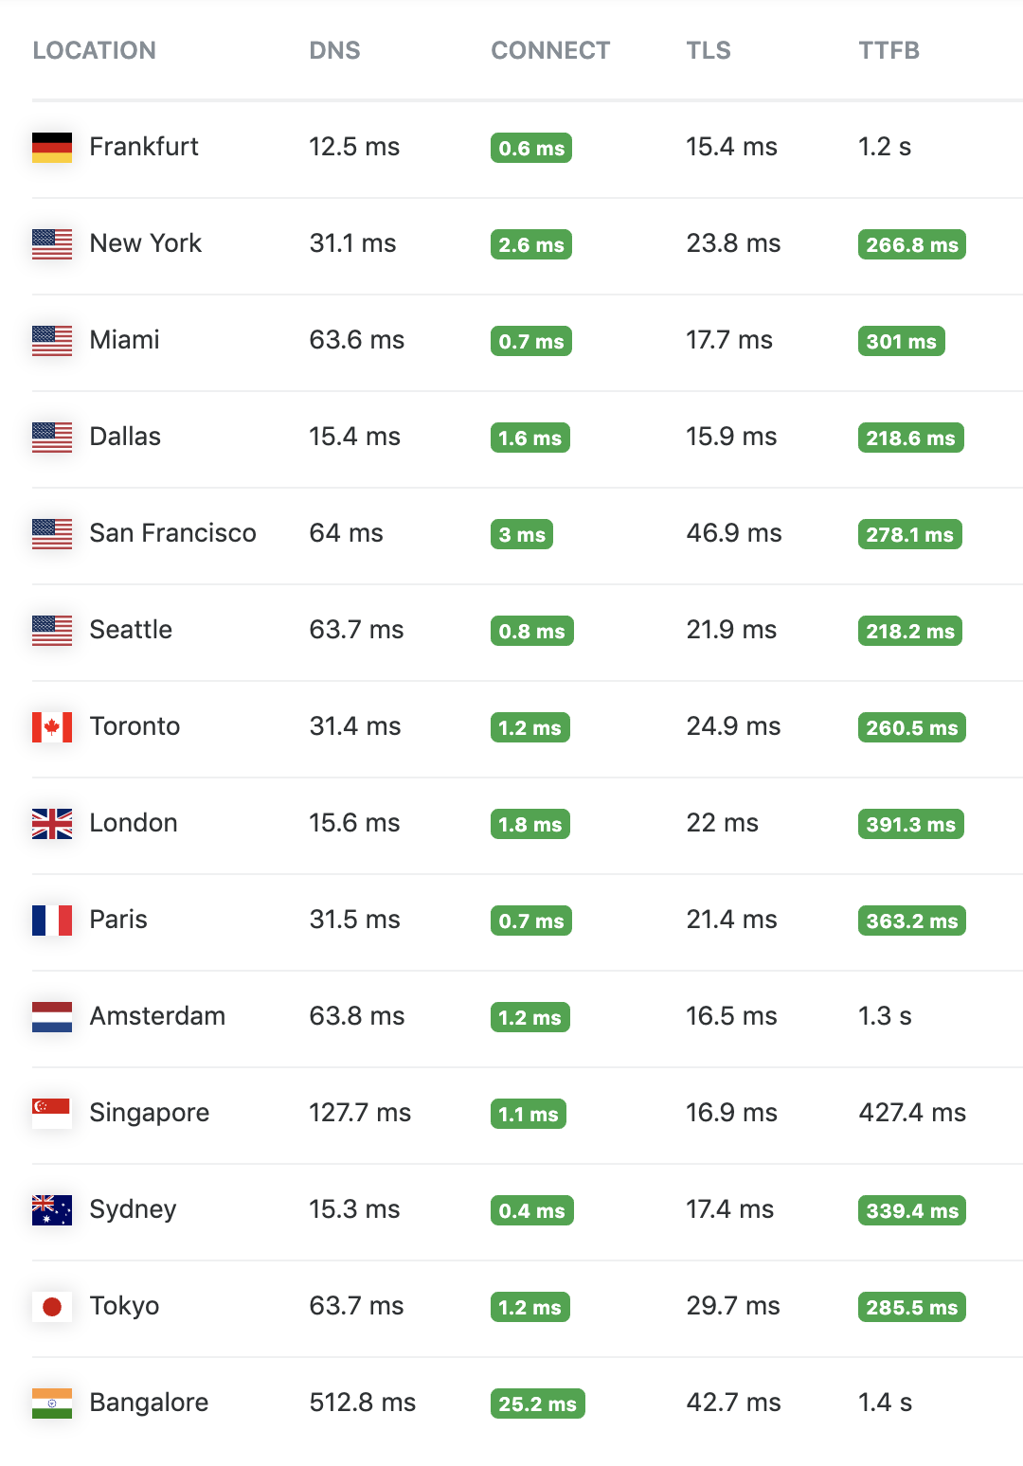Click the TTFB column header
1023x1466 pixels.
[889, 50]
